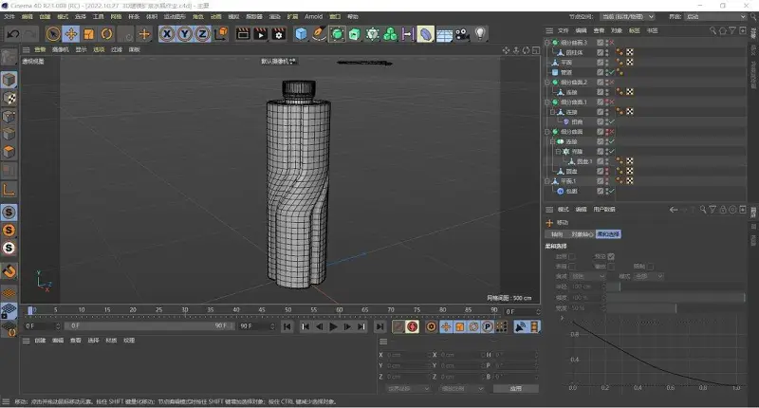
Task: Collapse the 细分曲面.3 tree node
Action: (x=547, y=43)
